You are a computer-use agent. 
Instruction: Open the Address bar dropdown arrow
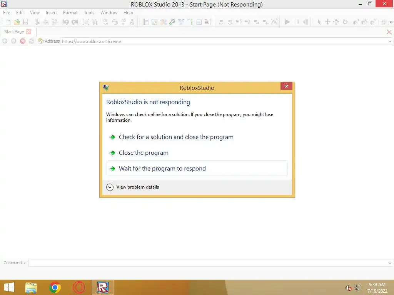click(x=390, y=41)
